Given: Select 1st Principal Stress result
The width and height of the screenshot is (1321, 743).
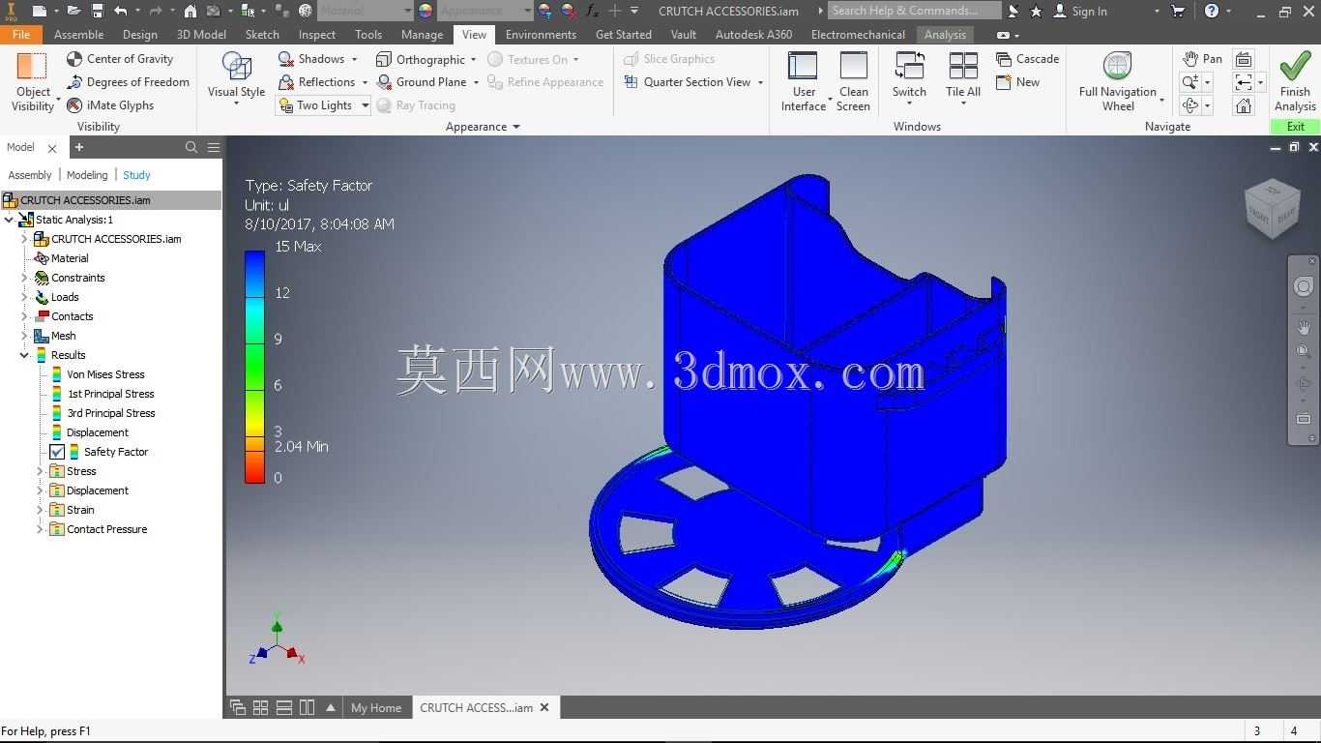Looking at the screenshot, I should [110, 394].
